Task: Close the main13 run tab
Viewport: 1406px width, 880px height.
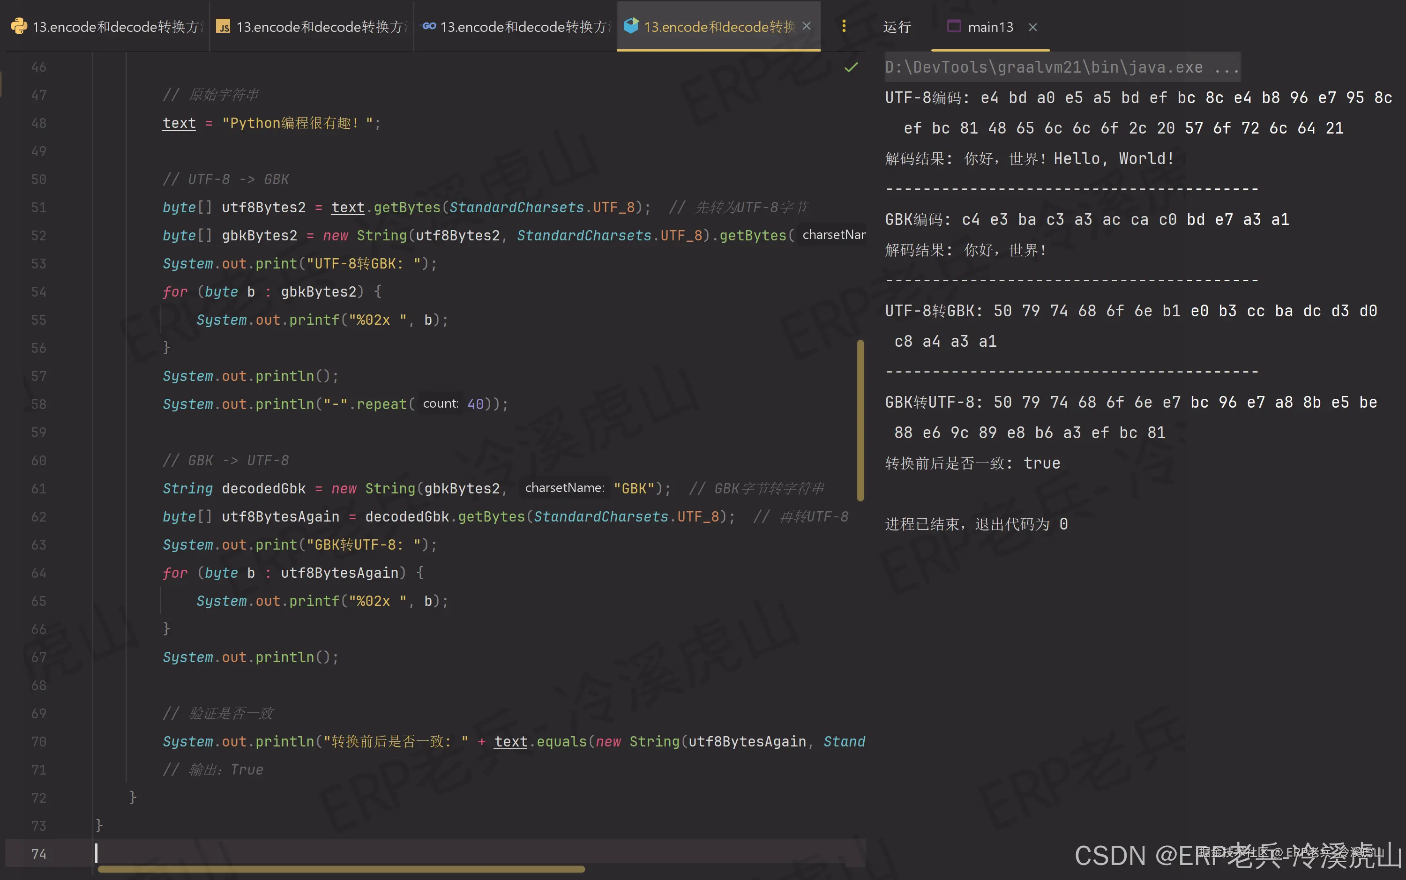Action: click(1033, 27)
